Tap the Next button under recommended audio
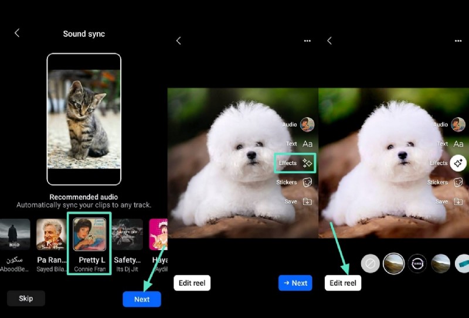Screen dimensions: 469x318 tap(142, 299)
